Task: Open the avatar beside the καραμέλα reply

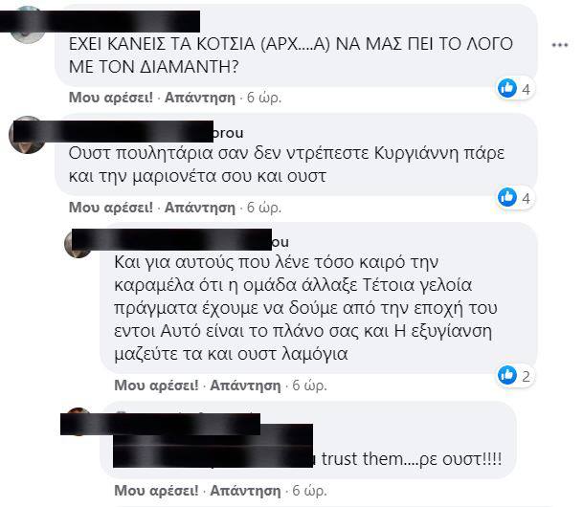Action: [78, 244]
